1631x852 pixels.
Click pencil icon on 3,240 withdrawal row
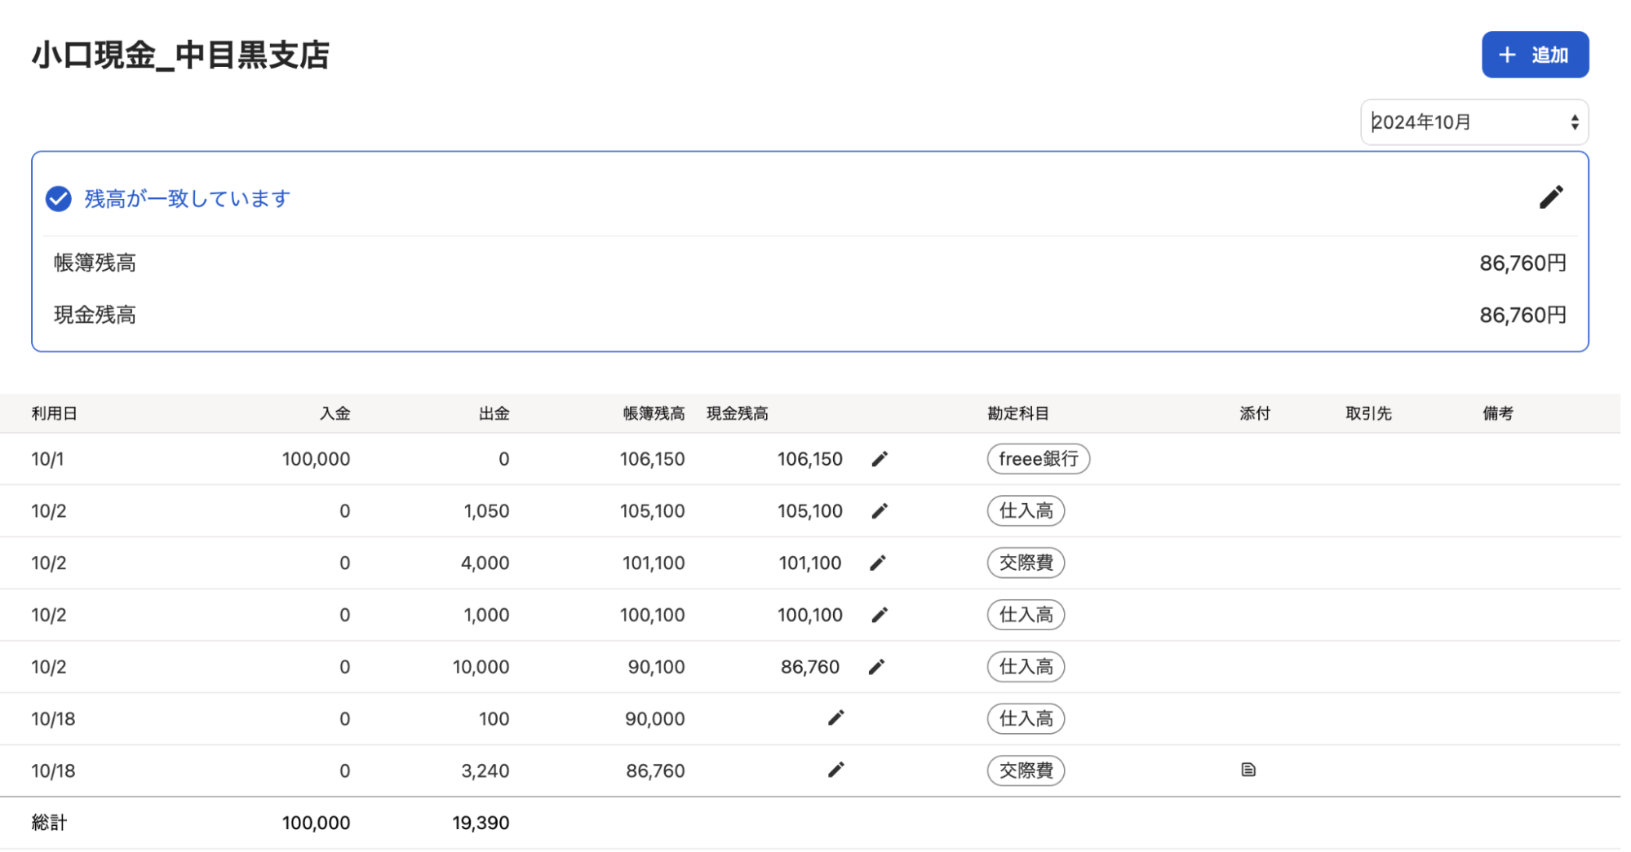coord(835,770)
